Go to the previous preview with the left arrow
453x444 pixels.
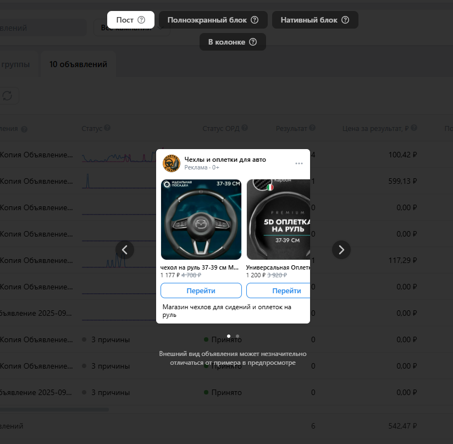[125, 250]
